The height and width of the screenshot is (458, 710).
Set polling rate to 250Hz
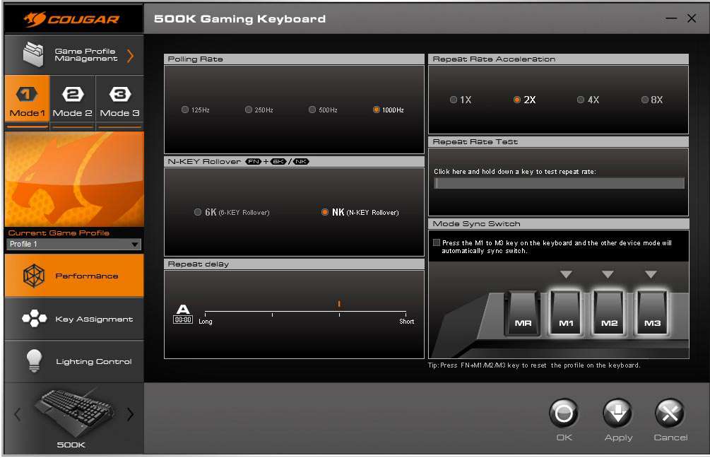tap(249, 110)
